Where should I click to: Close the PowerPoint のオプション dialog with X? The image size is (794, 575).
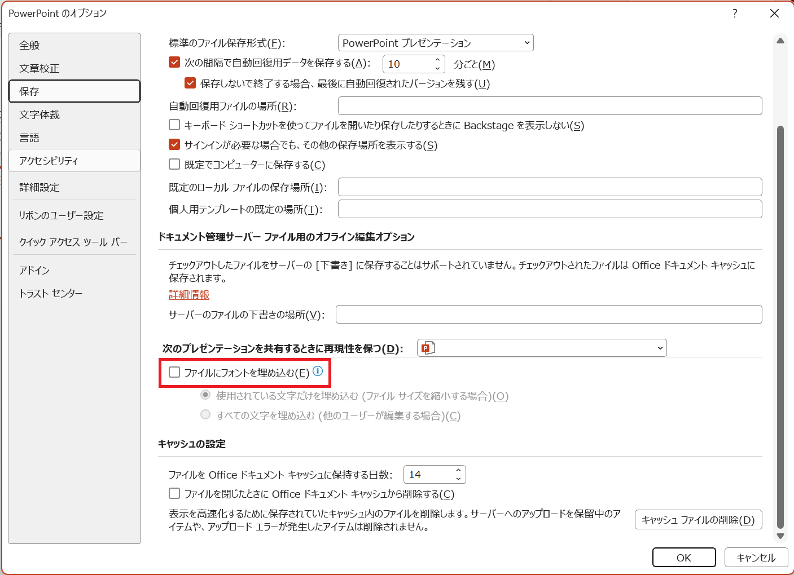click(774, 14)
